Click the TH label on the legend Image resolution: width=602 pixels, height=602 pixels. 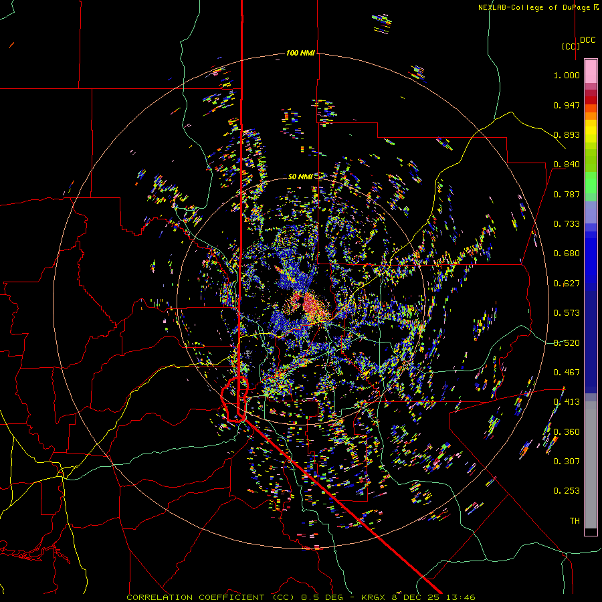click(575, 521)
